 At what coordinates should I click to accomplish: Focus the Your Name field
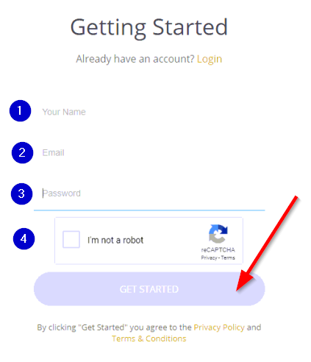[x=149, y=112]
